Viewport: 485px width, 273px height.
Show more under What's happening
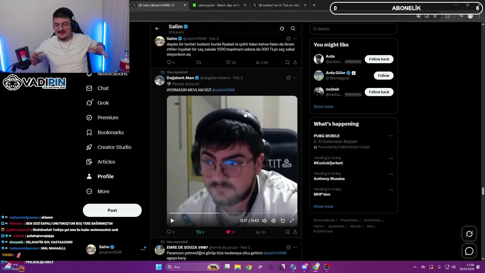323,206
